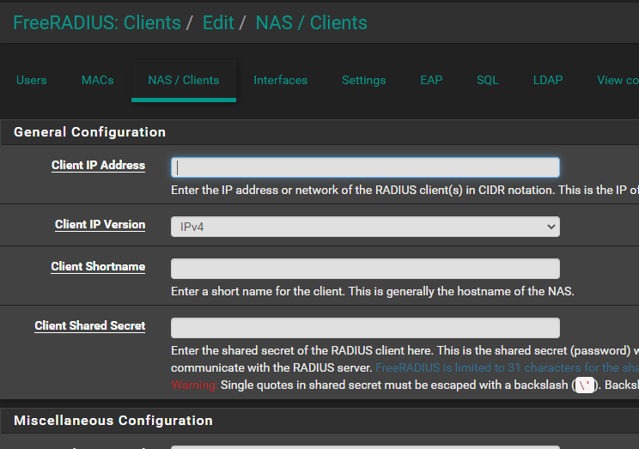Click the 31 characters limit notice text
The image size is (639, 449).
tap(507, 367)
